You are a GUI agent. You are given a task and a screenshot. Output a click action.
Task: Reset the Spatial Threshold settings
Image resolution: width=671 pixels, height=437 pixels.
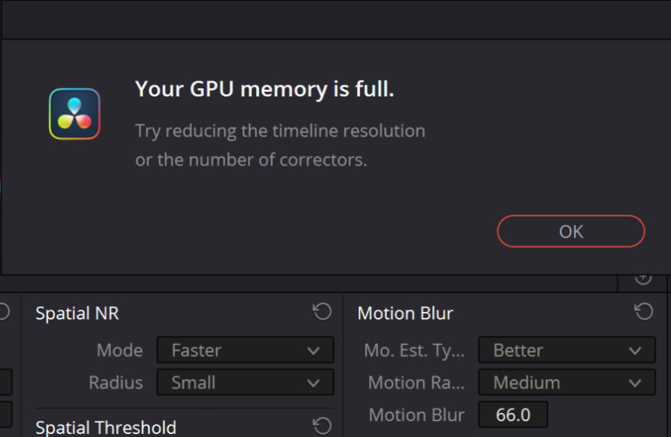coord(322,426)
